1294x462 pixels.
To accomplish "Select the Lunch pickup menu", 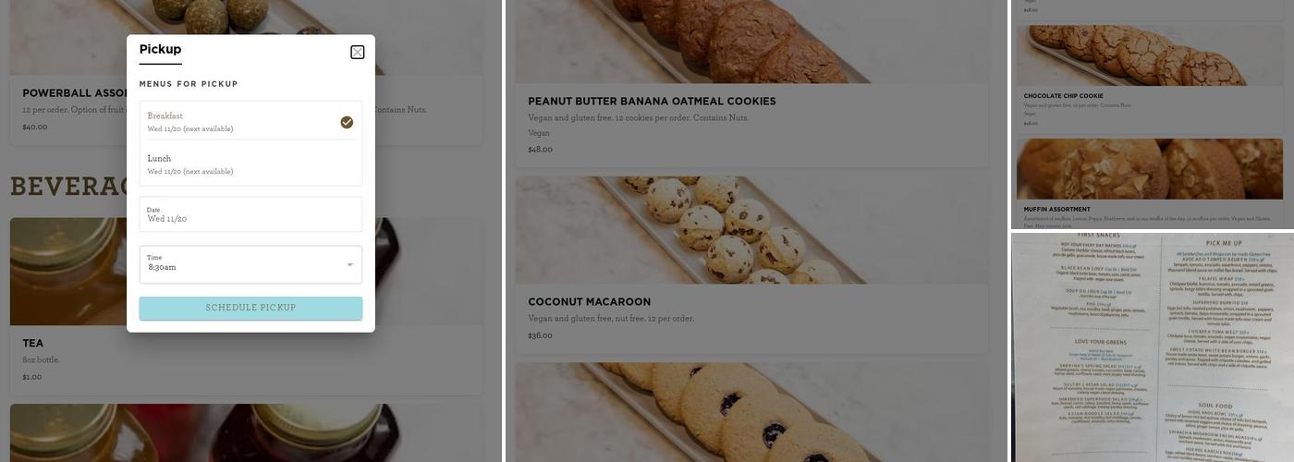I will [x=250, y=164].
